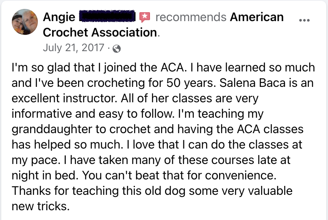Click the globe public audience icon
This screenshot has height=220, width=328.
(117, 49)
